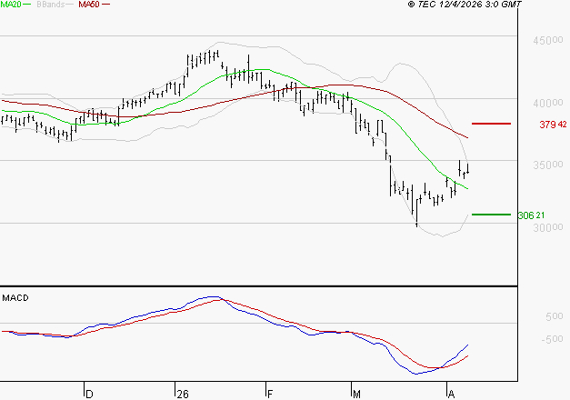The image size is (570, 400).
Task: Click the MA50 legend label
Action: pyautogui.click(x=89, y=5)
